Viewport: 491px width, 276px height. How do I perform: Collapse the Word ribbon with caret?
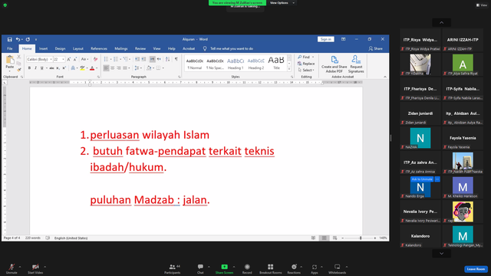click(x=385, y=77)
